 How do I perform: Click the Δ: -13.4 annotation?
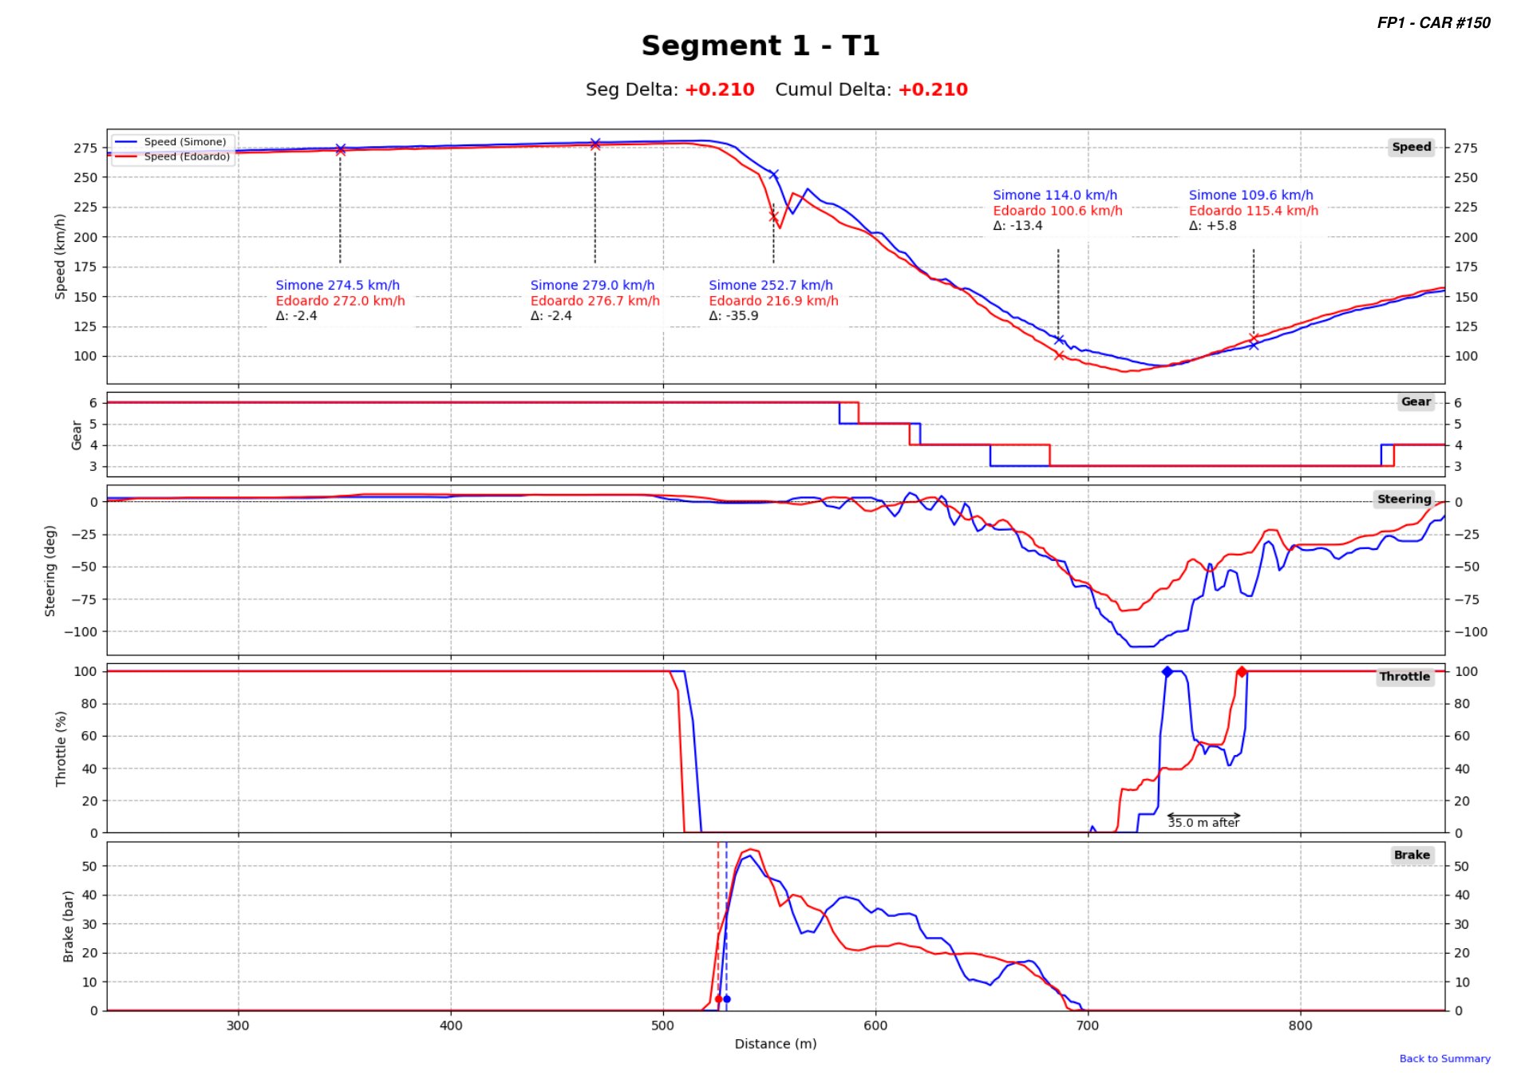click(x=1017, y=226)
